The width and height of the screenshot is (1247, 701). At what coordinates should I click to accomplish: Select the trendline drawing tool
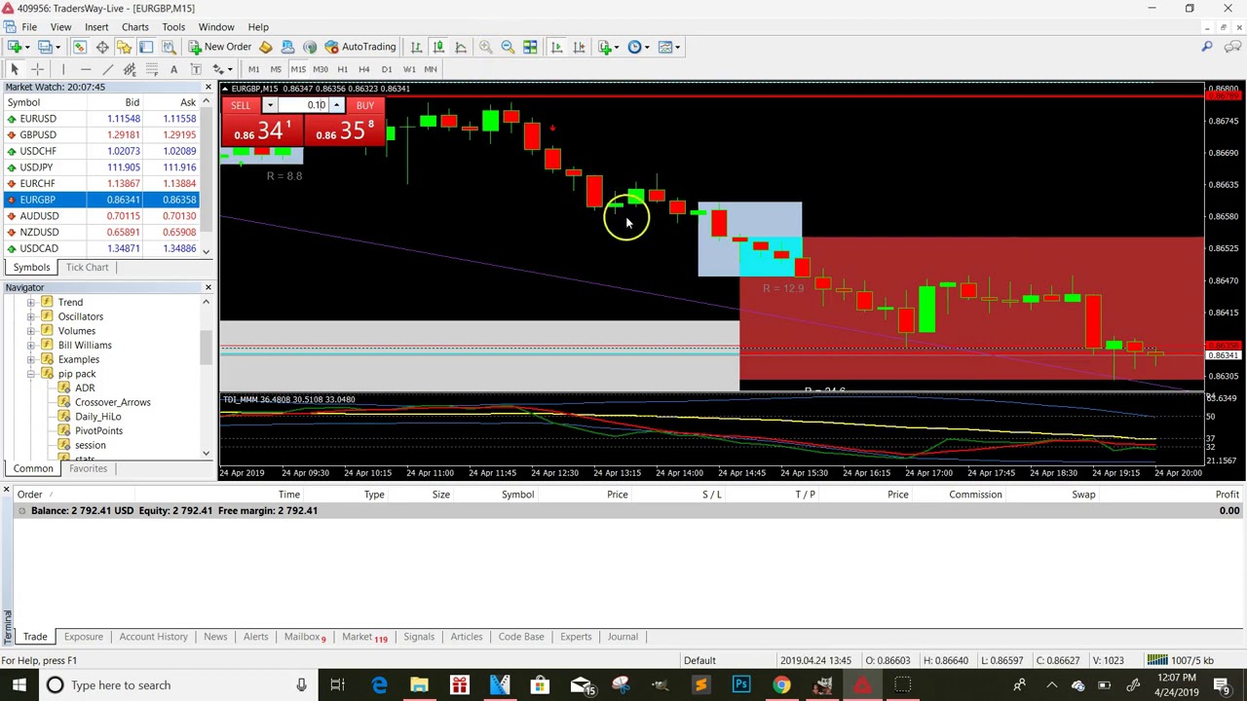(x=107, y=69)
